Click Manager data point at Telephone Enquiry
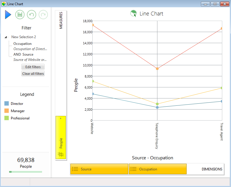Image resolution: width=231 pixels, height=187 pixels. coord(157,69)
